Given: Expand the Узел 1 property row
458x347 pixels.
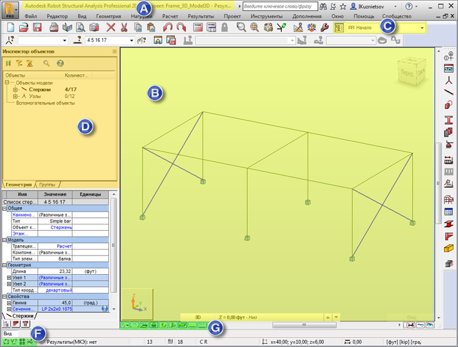Looking at the screenshot, I should coord(9,277).
